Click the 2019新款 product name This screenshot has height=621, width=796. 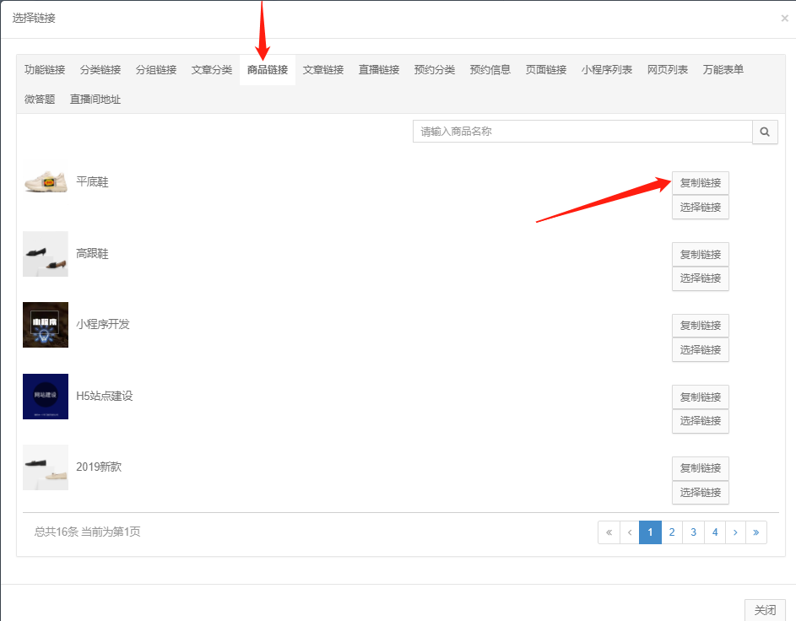[x=99, y=467]
